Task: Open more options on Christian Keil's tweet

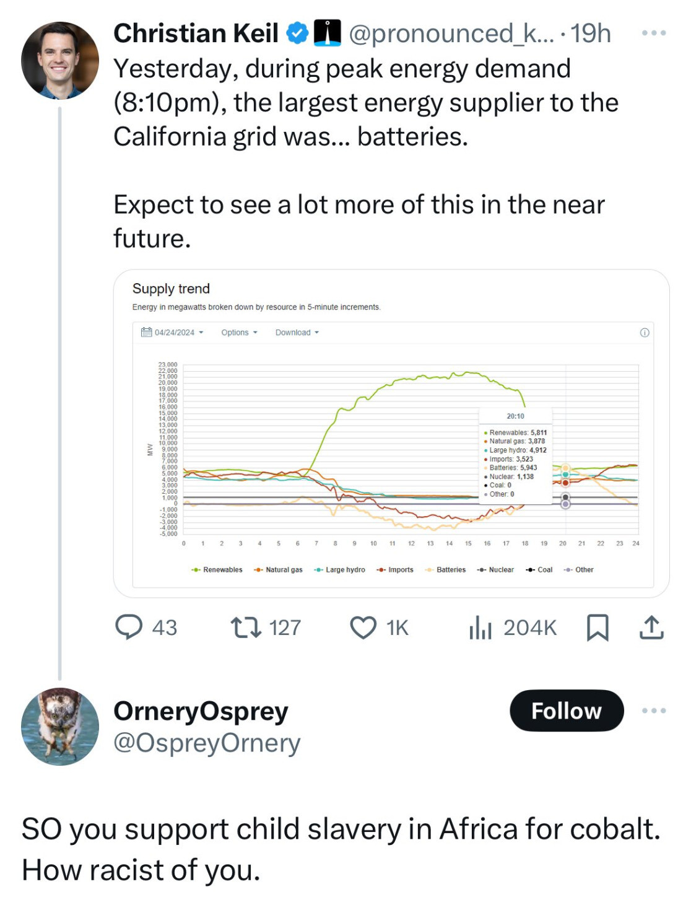Action: (x=654, y=33)
